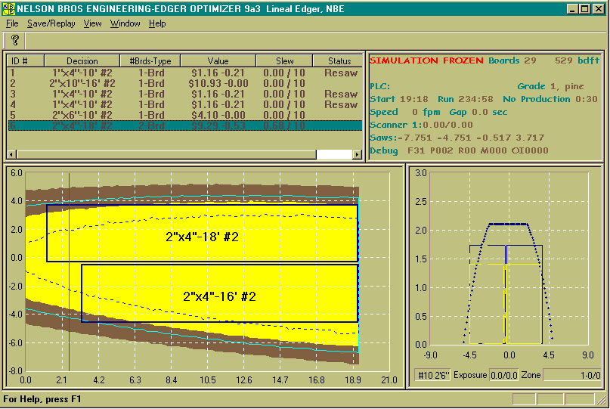Click the Help question mark toolbar icon

14,40
